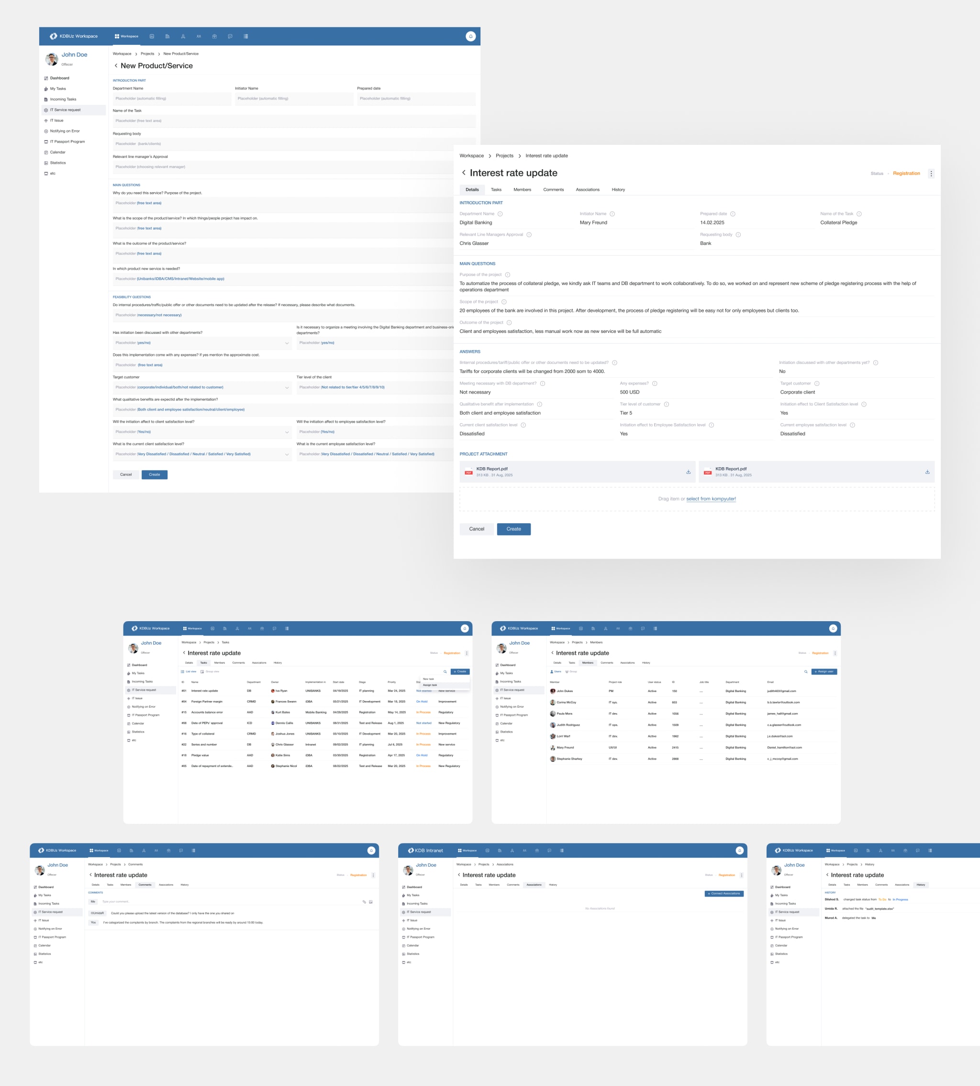Click 'Assign user' button in Members screen

[x=824, y=671]
